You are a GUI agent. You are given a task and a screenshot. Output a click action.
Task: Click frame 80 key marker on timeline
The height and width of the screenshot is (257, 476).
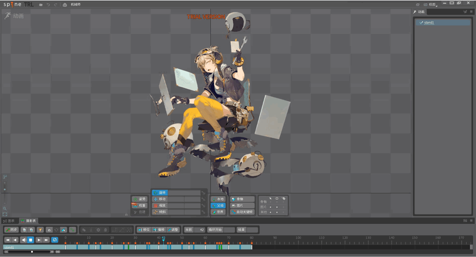click(x=252, y=243)
